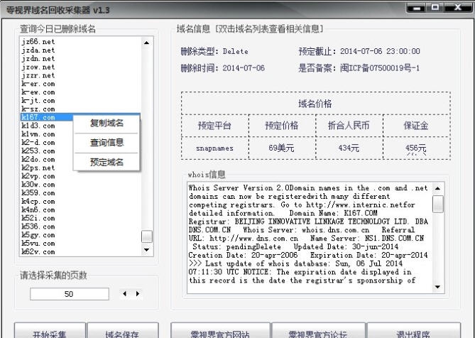The image size is (475, 338).
Task: Click the 域名保存 button
Action: click(123, 332)
